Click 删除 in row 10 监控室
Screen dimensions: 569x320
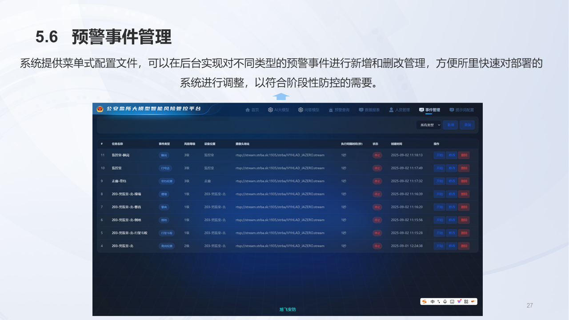click(464, 168)
